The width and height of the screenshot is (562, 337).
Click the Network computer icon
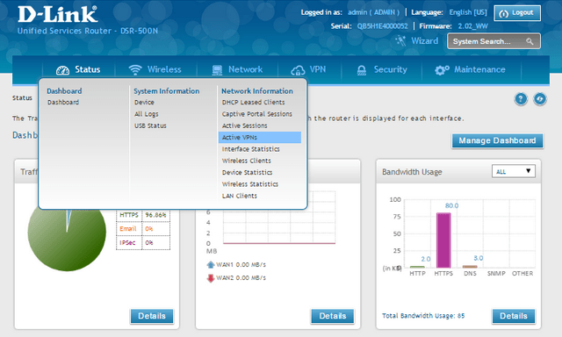tap(217, 70)
